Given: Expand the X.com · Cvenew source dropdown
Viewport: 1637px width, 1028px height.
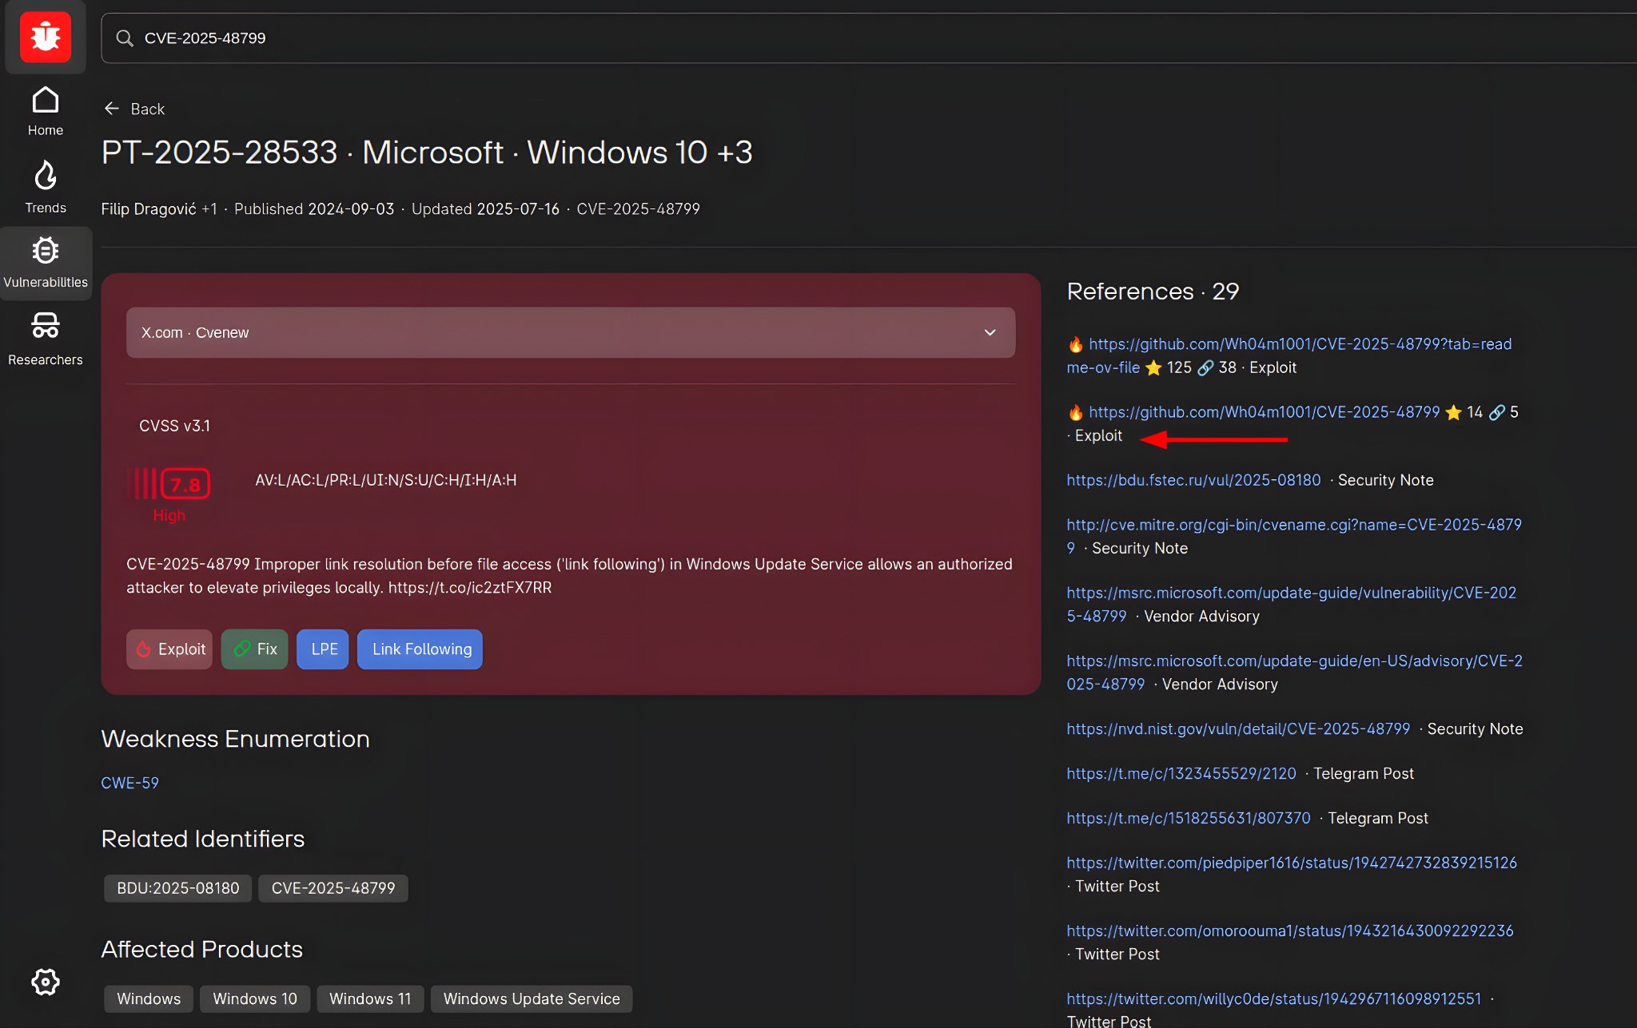Looking at the screenshot, I should click(571, 332).
